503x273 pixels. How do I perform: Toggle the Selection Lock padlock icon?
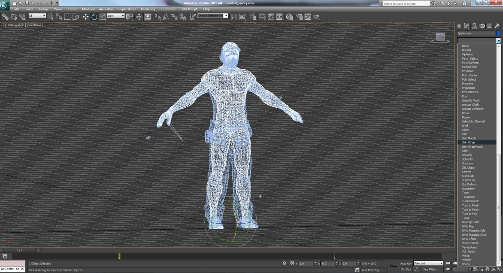[285, 264]
